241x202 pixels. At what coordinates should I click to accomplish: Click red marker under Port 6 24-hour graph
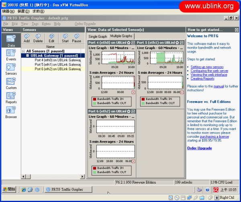(133, 161)
